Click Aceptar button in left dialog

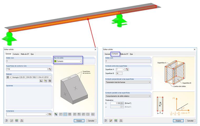click(79, 121)
